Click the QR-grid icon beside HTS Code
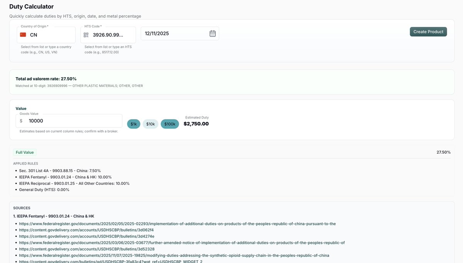 point(85,34)
